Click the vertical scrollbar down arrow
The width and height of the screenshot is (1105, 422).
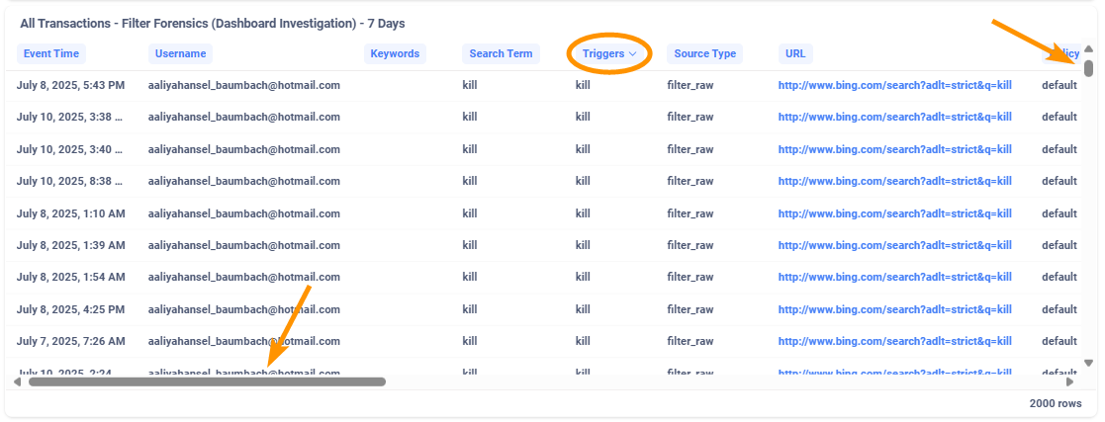click(1088, 363)
